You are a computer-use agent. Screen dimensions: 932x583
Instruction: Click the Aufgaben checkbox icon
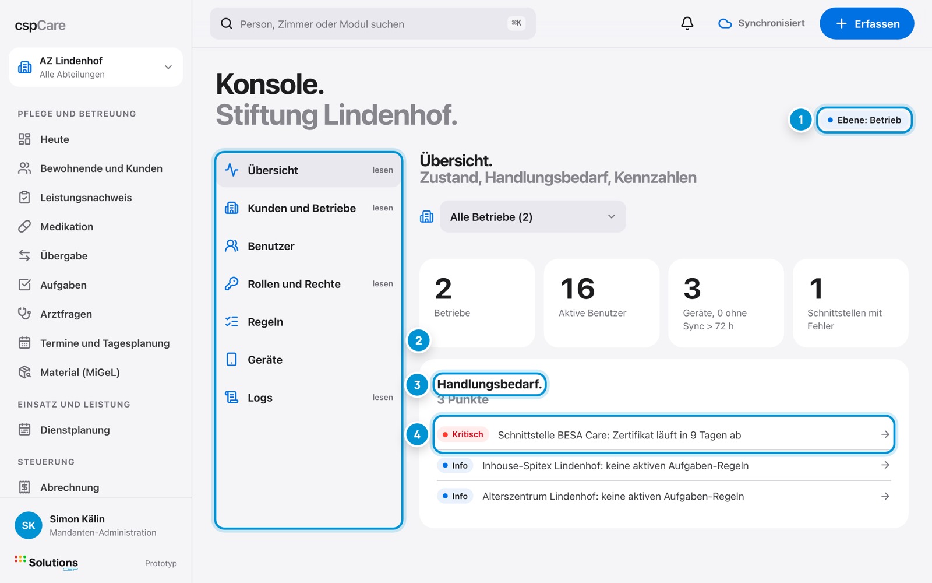tap(24, 285)
